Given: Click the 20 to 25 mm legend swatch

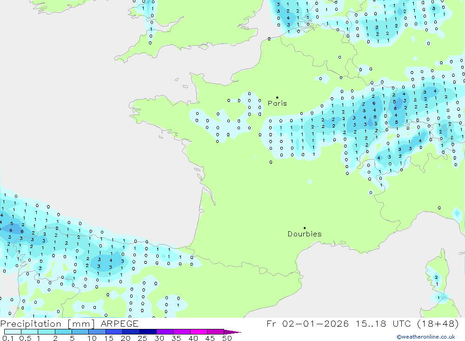Looking at the screenshot, I should pyautogui.click(x=131, y=332).
